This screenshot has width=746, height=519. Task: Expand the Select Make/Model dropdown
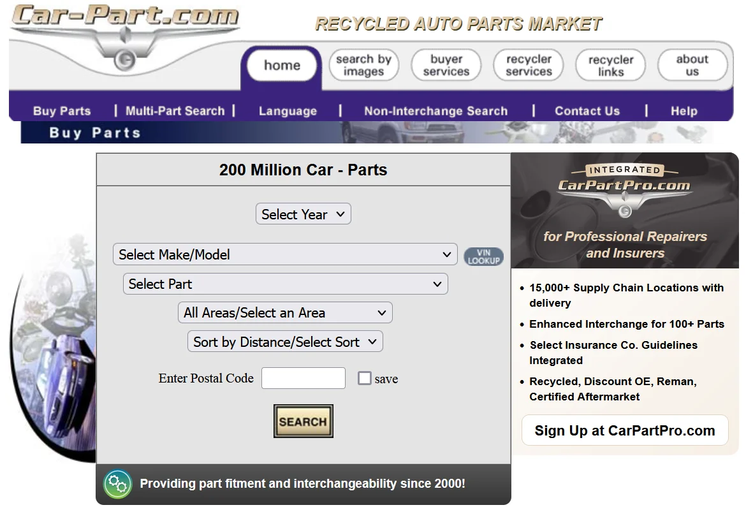285,254
